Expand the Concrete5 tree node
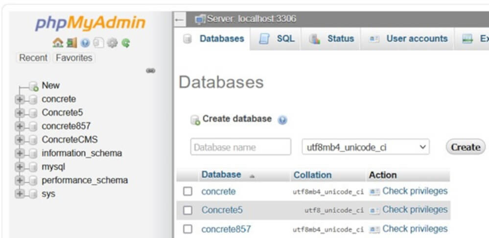The height and width of the screenshot is (238, 489). (x=20, y=113)
